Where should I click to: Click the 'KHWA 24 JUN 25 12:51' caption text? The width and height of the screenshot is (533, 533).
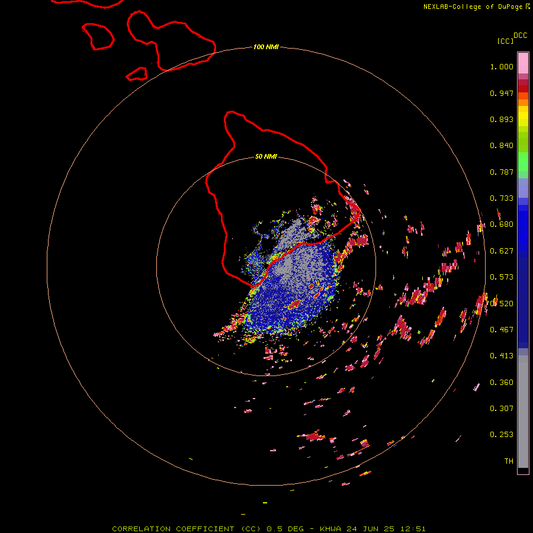pos(373,529)
